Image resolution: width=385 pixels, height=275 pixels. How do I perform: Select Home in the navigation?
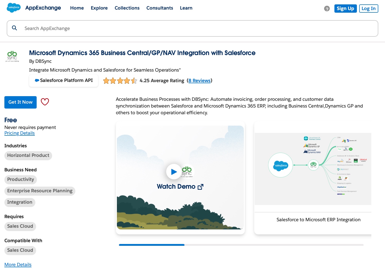pyautogui.click(x=77, y=8)
